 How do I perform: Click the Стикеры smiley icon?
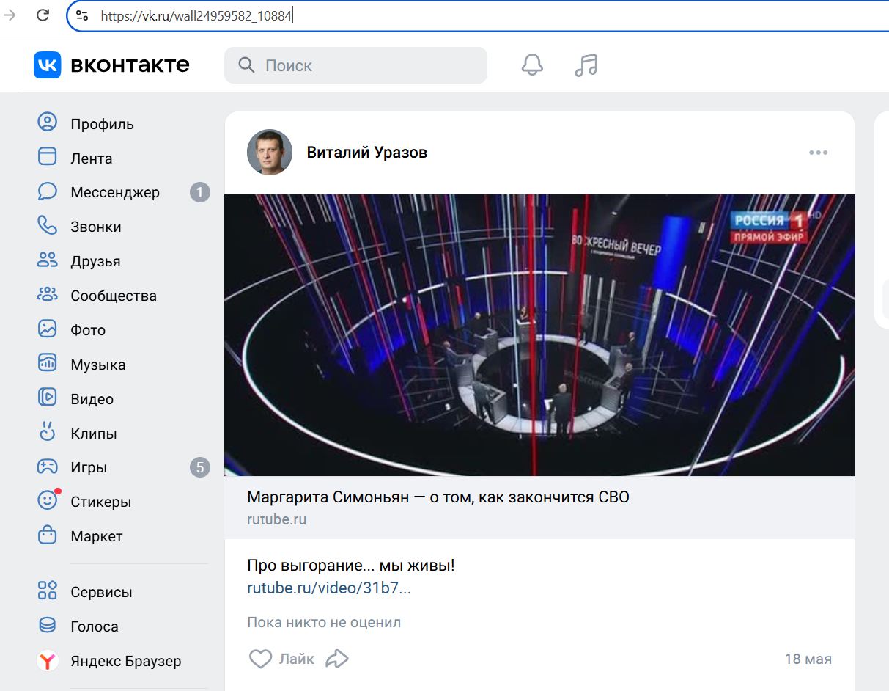click(x=47, y=501)
